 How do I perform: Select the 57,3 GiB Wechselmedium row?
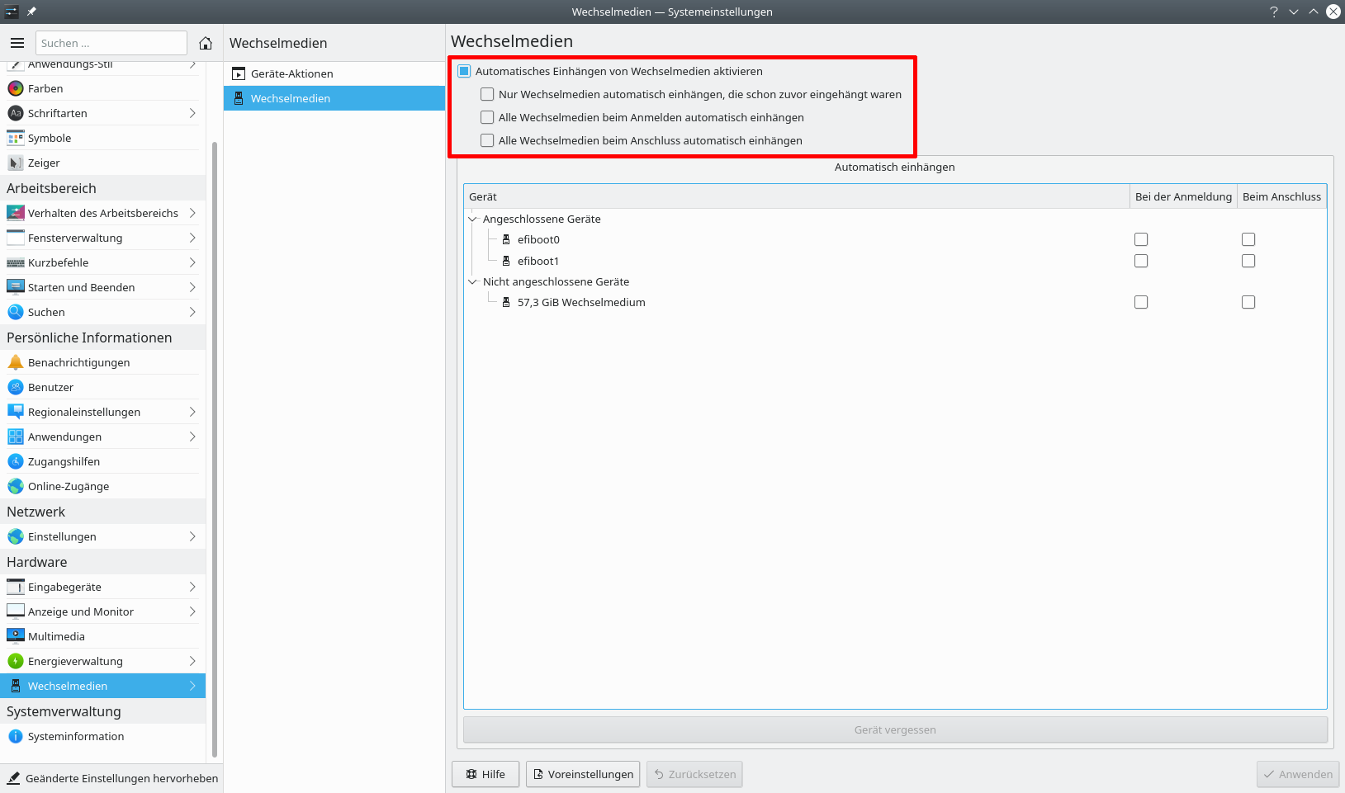pyautogui.click(x=895, y=302)
